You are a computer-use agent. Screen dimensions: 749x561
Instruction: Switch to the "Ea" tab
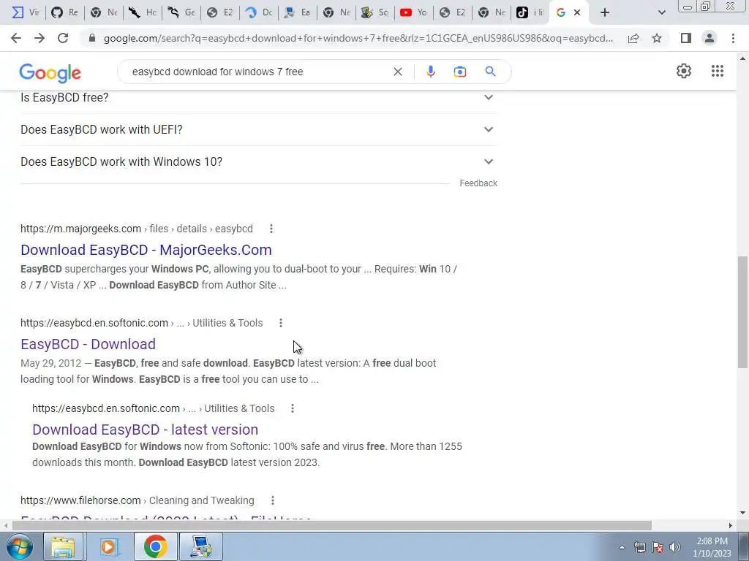298,12
